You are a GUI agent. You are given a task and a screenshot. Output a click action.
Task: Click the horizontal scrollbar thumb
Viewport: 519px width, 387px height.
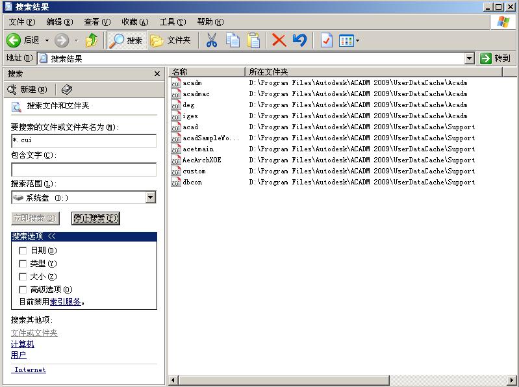(284, 381)
